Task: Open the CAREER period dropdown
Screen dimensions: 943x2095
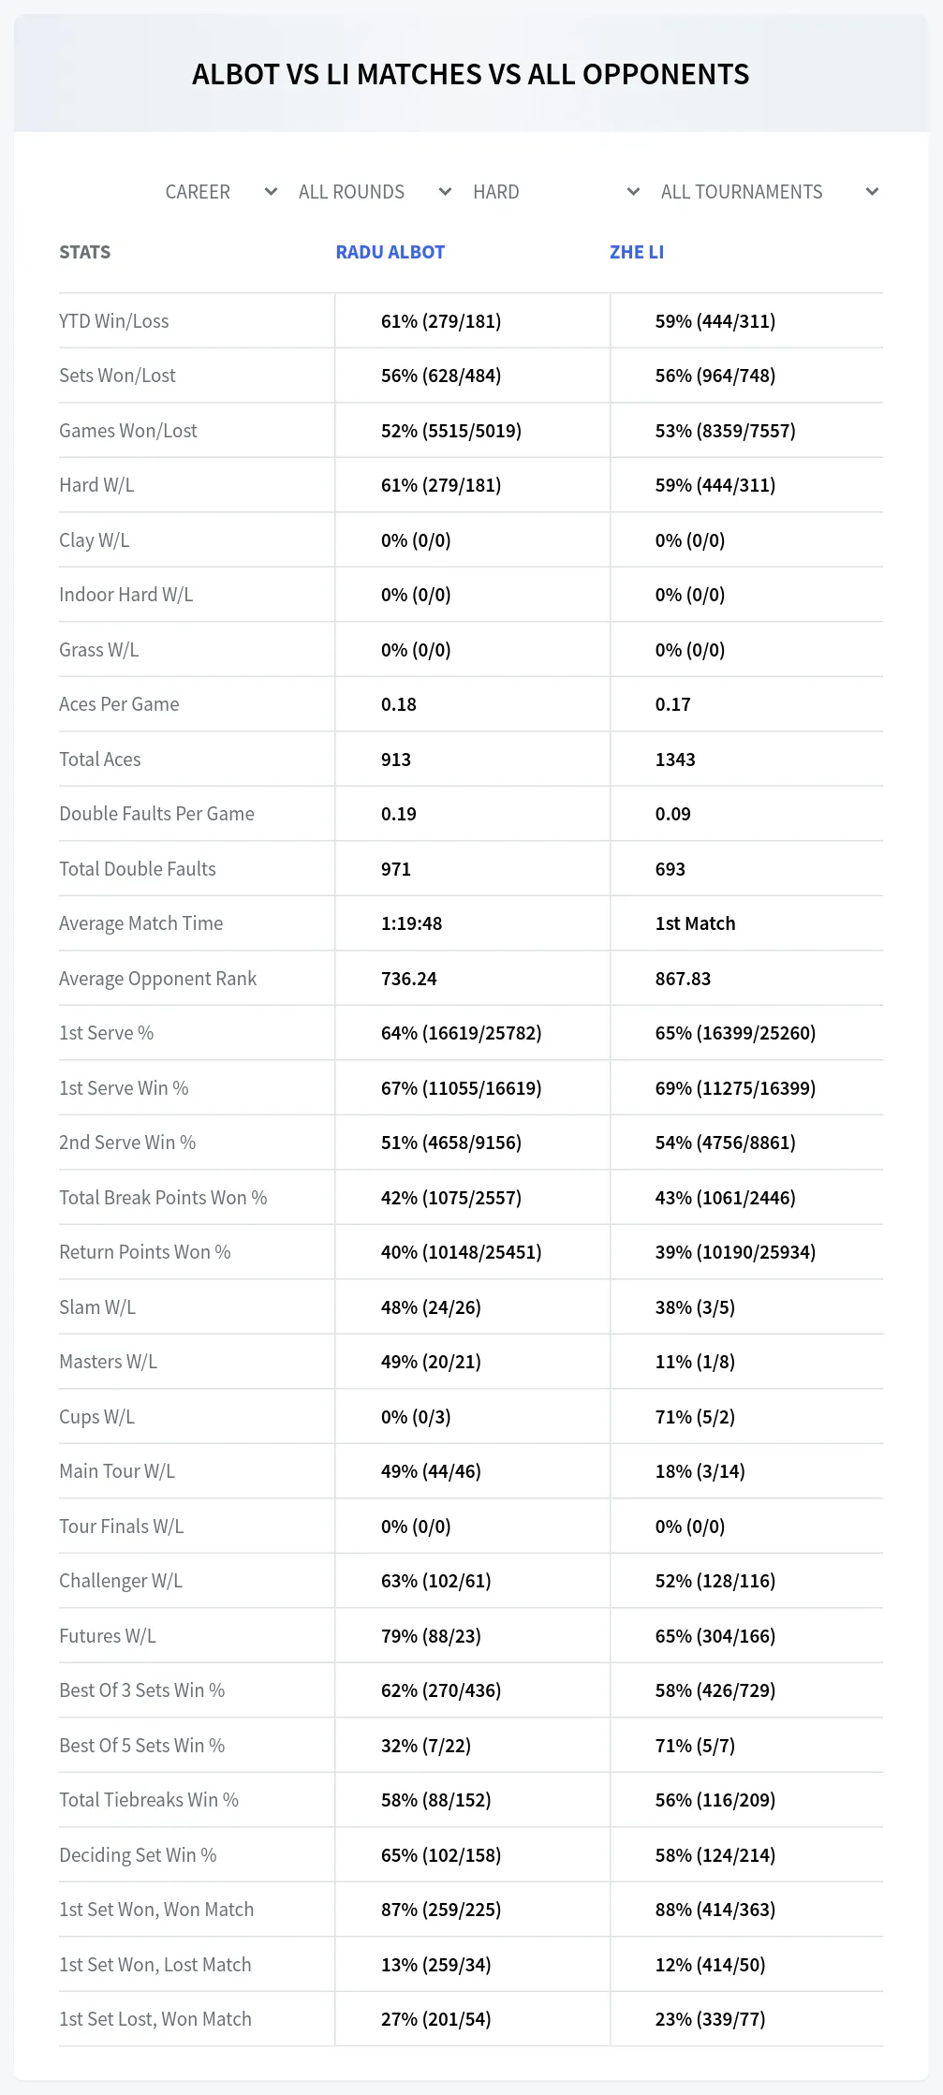Action: (221, 192)
